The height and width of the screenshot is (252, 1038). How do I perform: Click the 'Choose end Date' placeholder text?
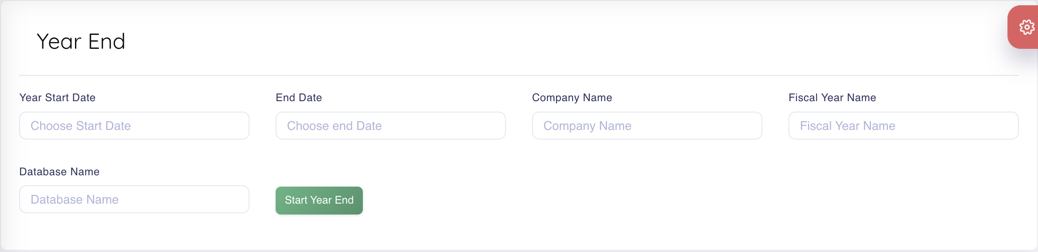[x=334, y=126]
